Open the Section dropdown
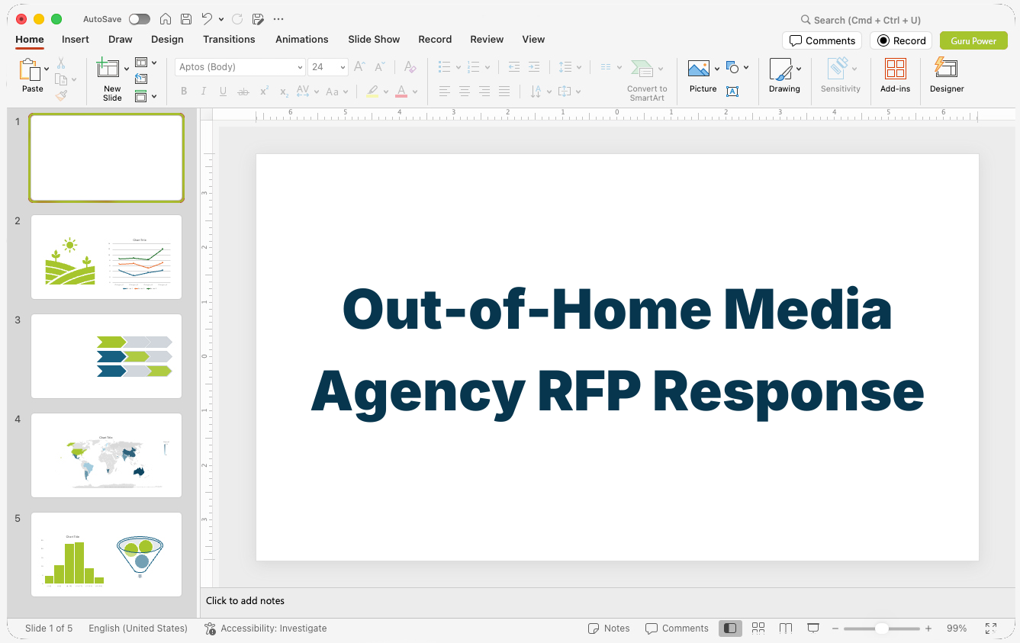This screenshot has width=1020, height=643. tap(146, 96)
